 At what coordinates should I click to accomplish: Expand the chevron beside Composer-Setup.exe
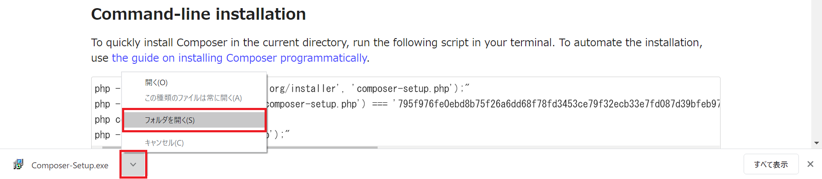point(133,164)
